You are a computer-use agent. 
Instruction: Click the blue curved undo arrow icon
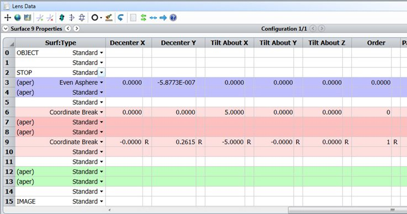coord(120,18)
